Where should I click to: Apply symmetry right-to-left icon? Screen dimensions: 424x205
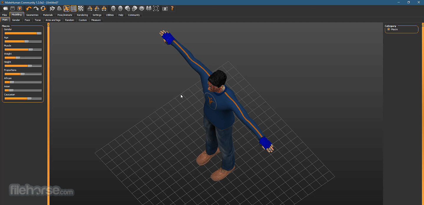pos(90,9)
